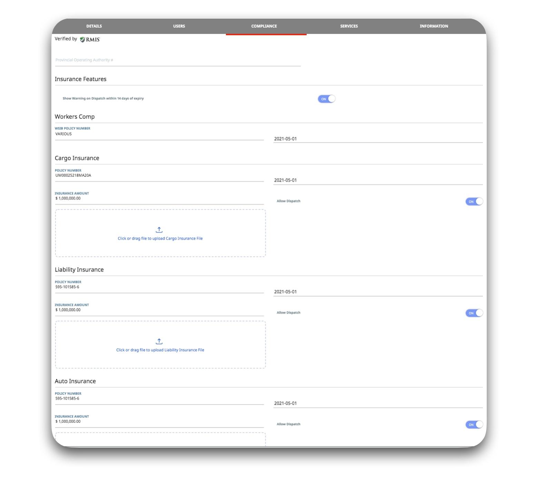Click the Verified by text

66,39
